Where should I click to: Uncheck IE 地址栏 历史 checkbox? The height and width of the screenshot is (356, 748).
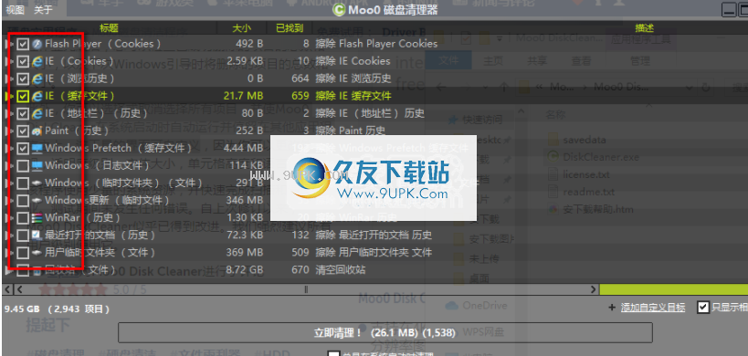coord(23,113)
